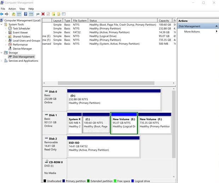This screenshot has height=183, width=219.
Task: Click scroll right arrow of volume list
Action: (x=174, y=83)
